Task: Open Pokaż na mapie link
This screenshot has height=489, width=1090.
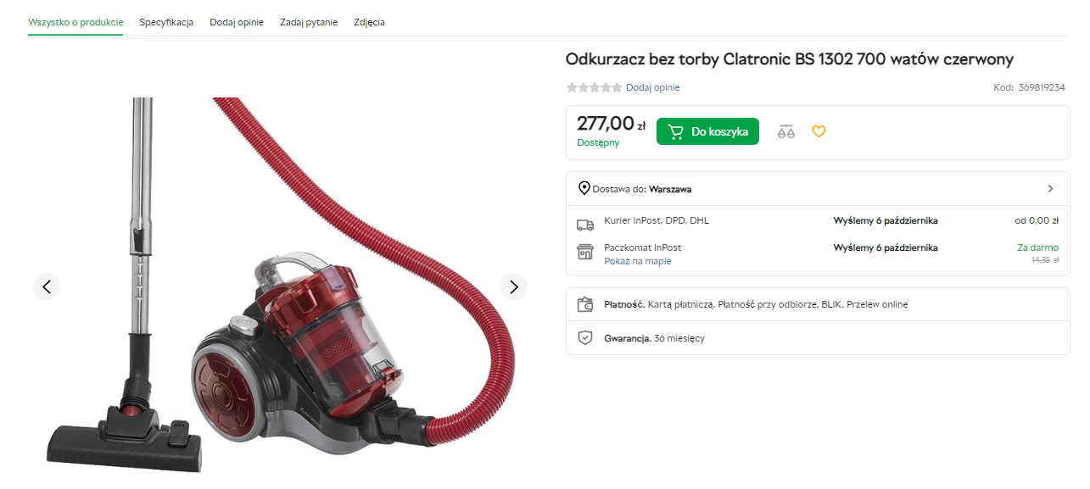Action: click(638, 261)
